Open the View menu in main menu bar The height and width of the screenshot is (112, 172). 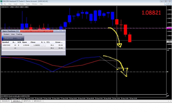coord(10,4)
